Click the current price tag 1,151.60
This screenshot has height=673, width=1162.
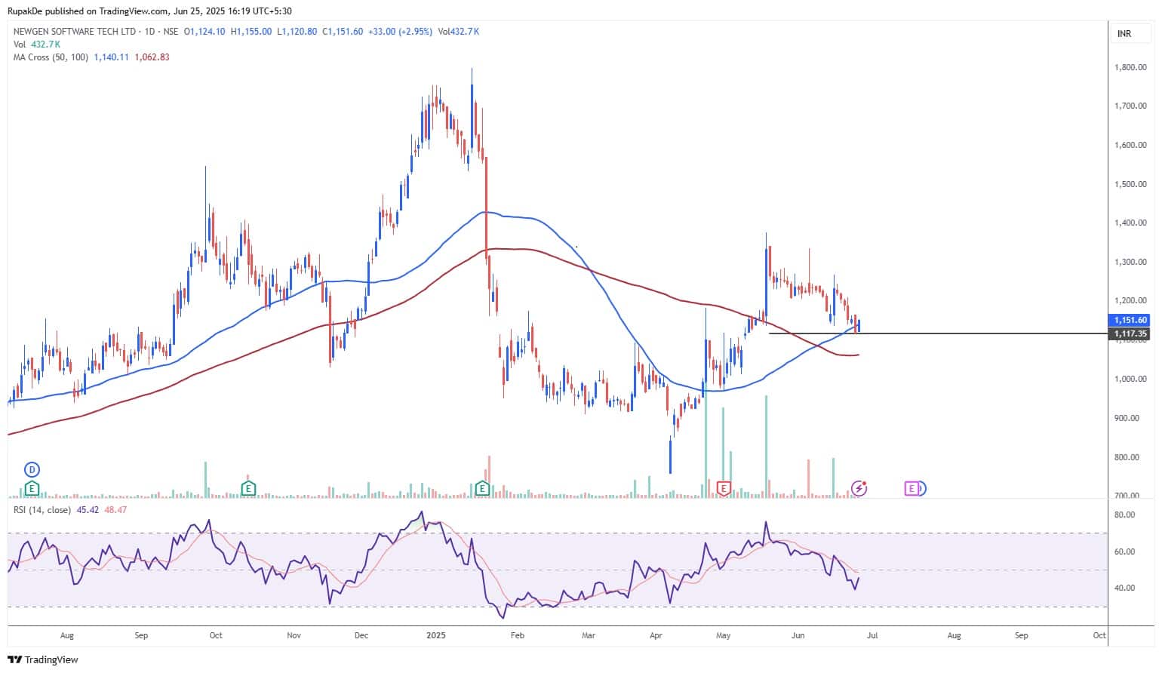[1130, 320]
